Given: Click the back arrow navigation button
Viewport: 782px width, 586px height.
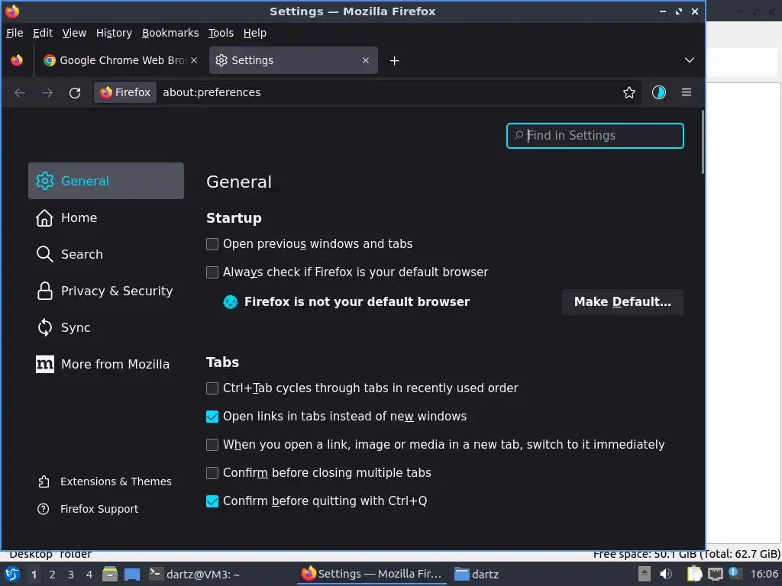Looking at the screenshot, I should (x=20, y=92).
